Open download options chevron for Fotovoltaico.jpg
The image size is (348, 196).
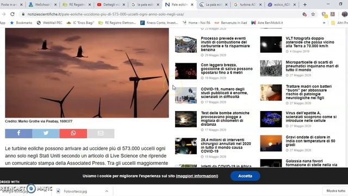tap(107, 191)
